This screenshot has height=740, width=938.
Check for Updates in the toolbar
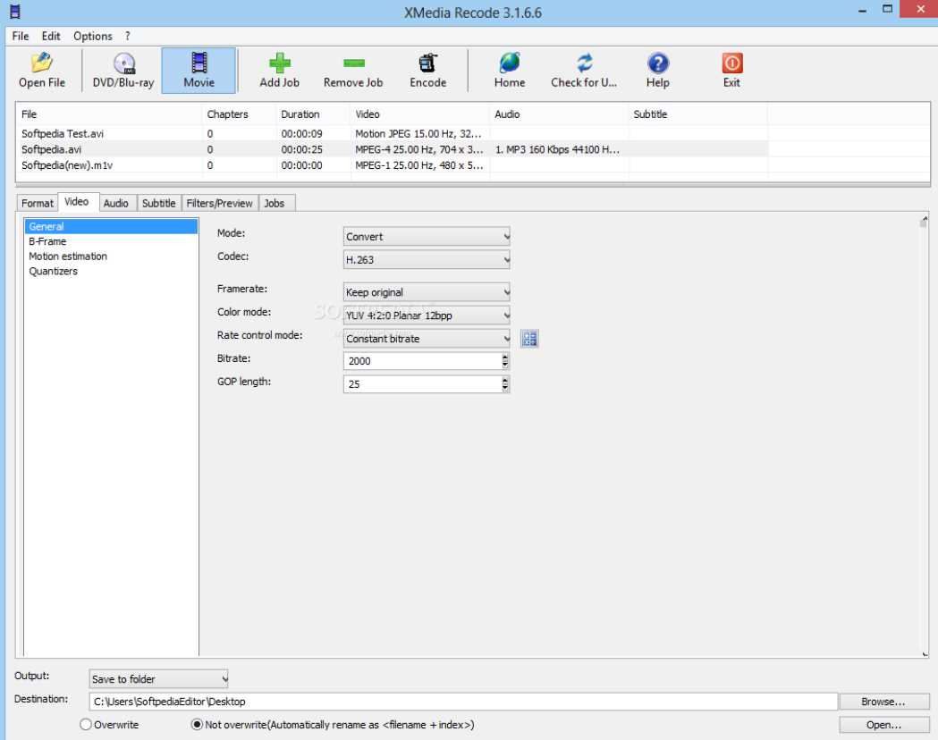click(584, 71)
